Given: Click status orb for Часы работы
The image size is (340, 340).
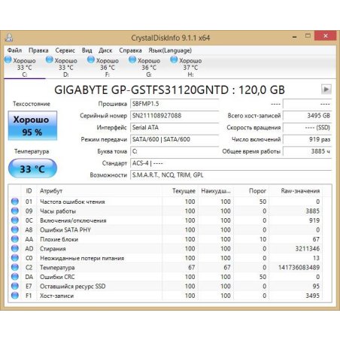Looking at the screenshot, I should point(15,211).
